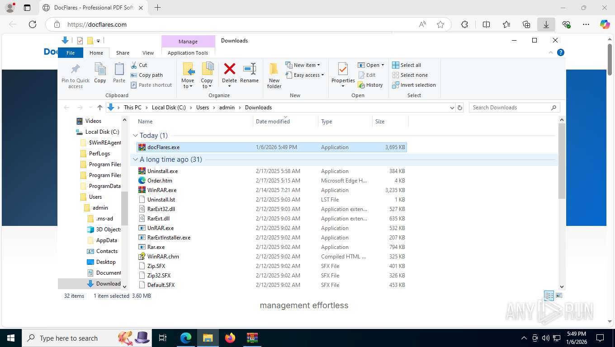Viewport: 615px width, 347px height.
Task: Open WinRAR from the taskbar
Action: [252, 338]
